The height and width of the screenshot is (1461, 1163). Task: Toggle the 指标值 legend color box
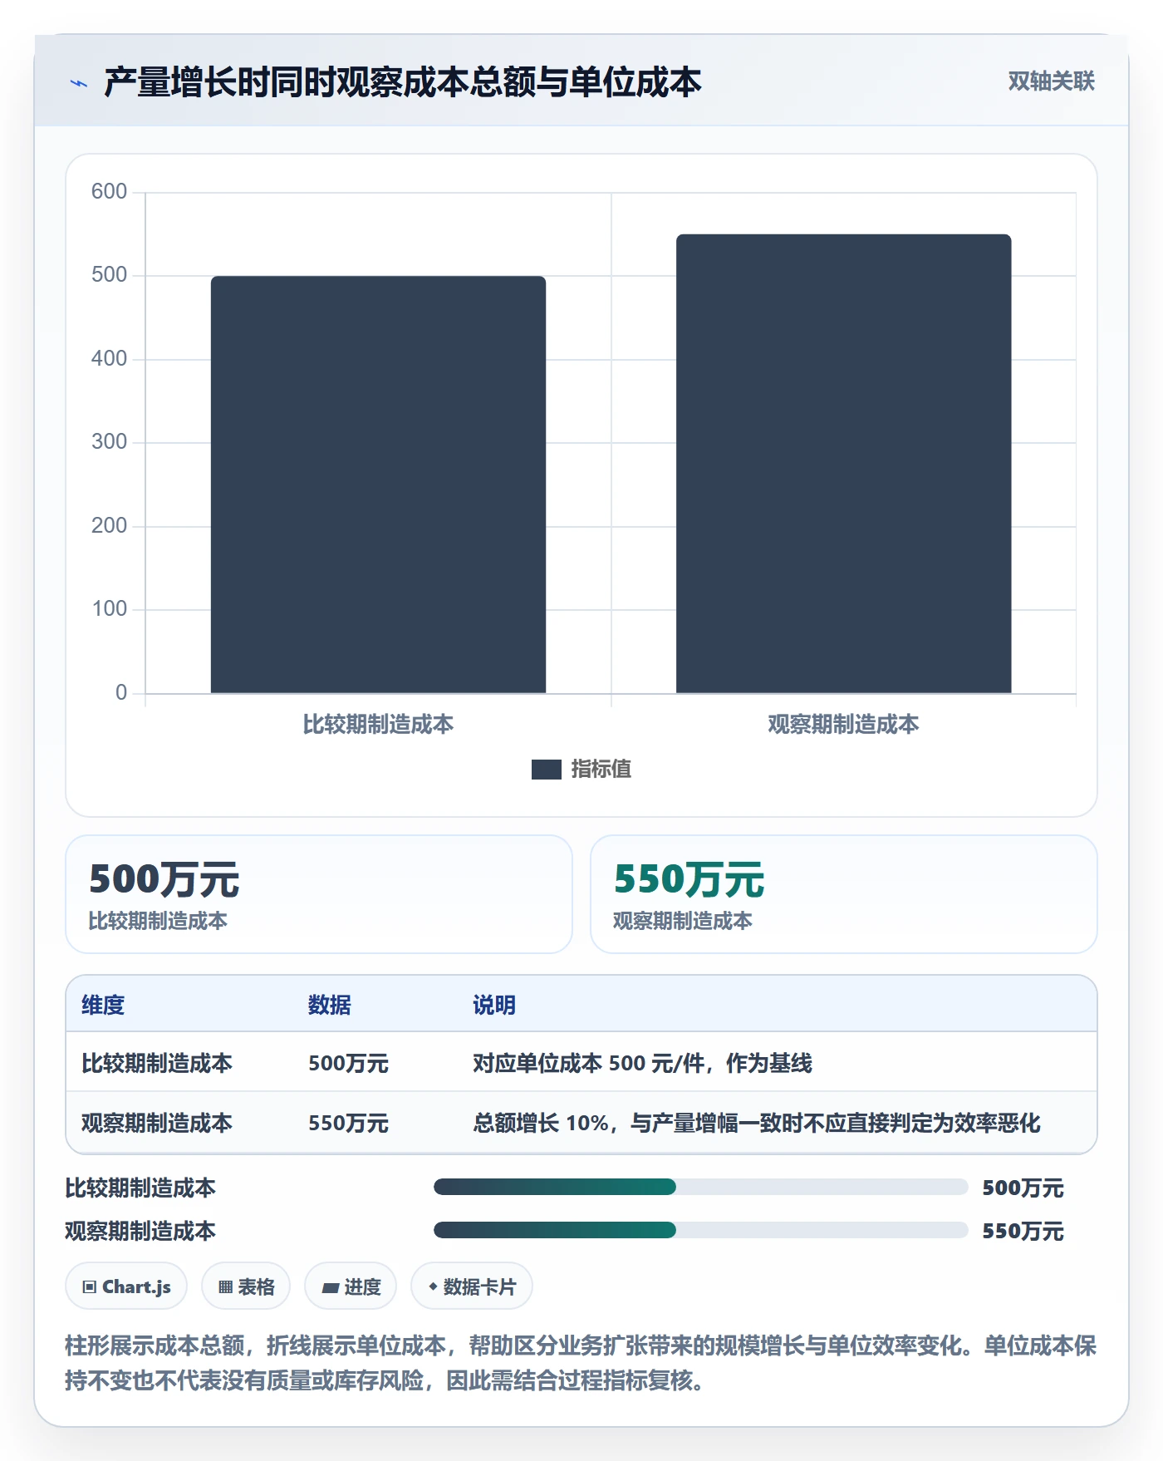pyautogui.click(x=546, y=770)
